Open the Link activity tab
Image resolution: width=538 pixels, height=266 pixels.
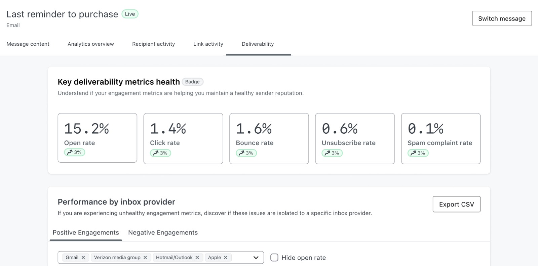(208, 44)
